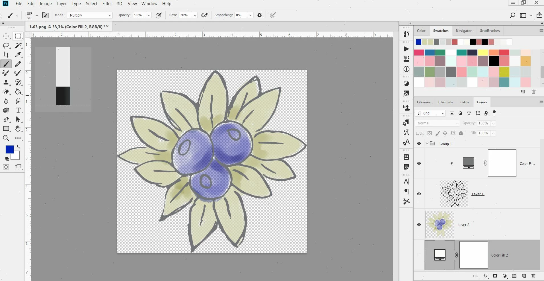Switch to the Channels tab
Viewport: 544px width, 281px height.
coord(445,102)
